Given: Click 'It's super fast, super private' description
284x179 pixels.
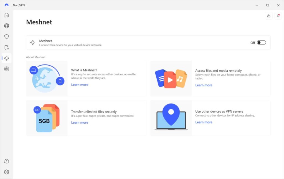Looking at the screenshot, I should tap(103, 116).
